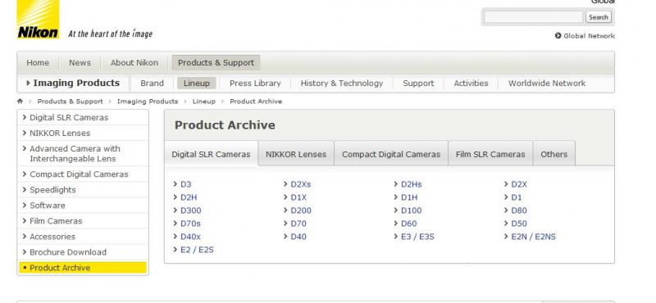Open the D70s product link

point(190,224)
